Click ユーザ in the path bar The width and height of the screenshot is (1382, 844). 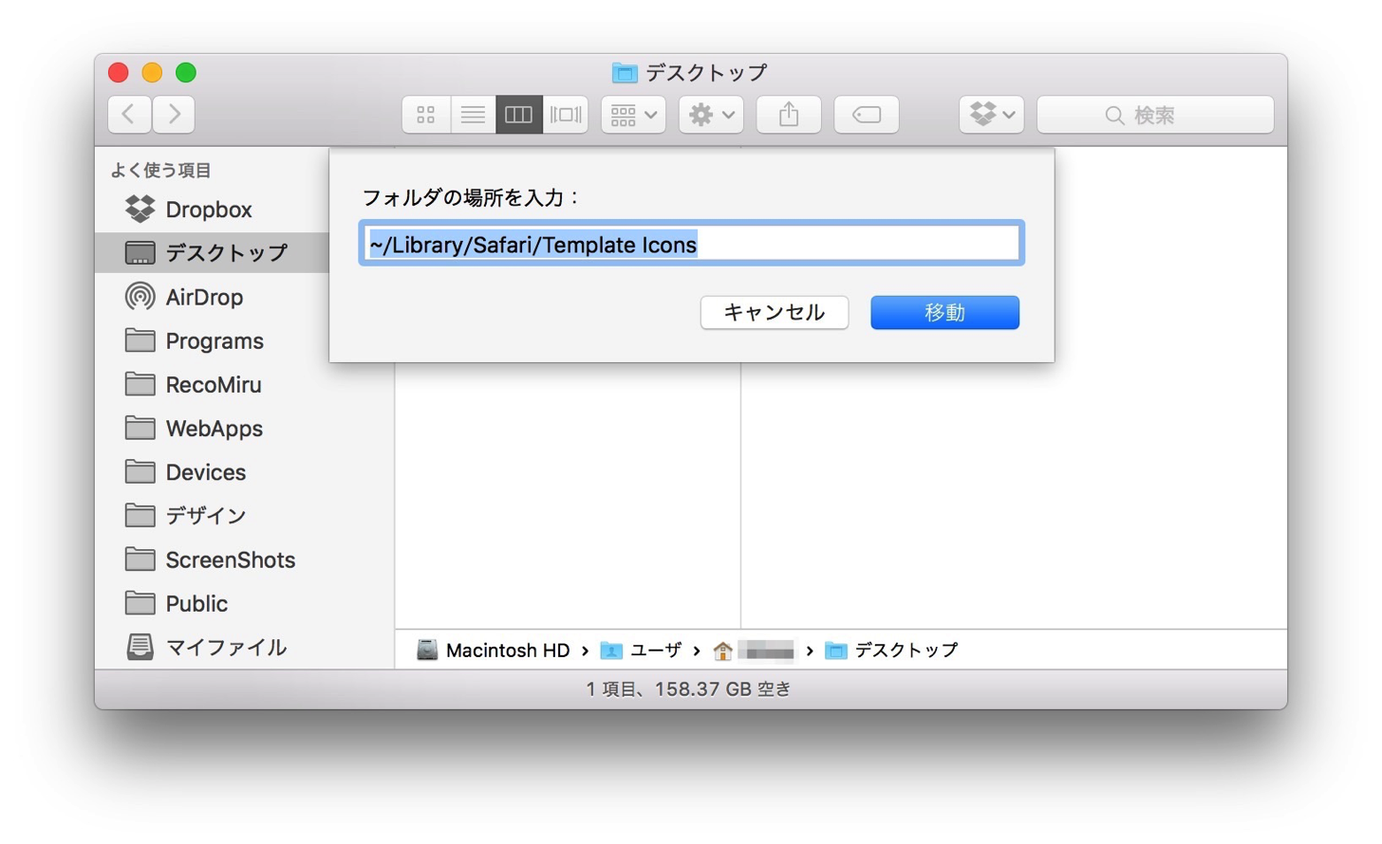(x=642, y=650)
